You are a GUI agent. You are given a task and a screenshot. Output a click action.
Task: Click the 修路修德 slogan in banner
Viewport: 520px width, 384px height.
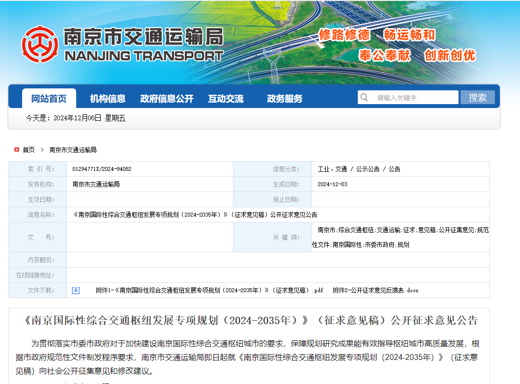pos(344,35)
